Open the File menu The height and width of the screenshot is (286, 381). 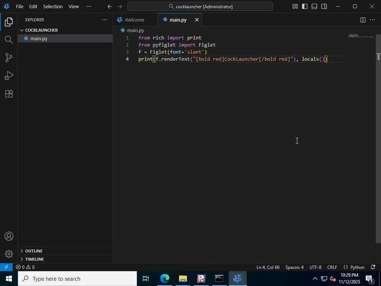[x=19, y=7]
